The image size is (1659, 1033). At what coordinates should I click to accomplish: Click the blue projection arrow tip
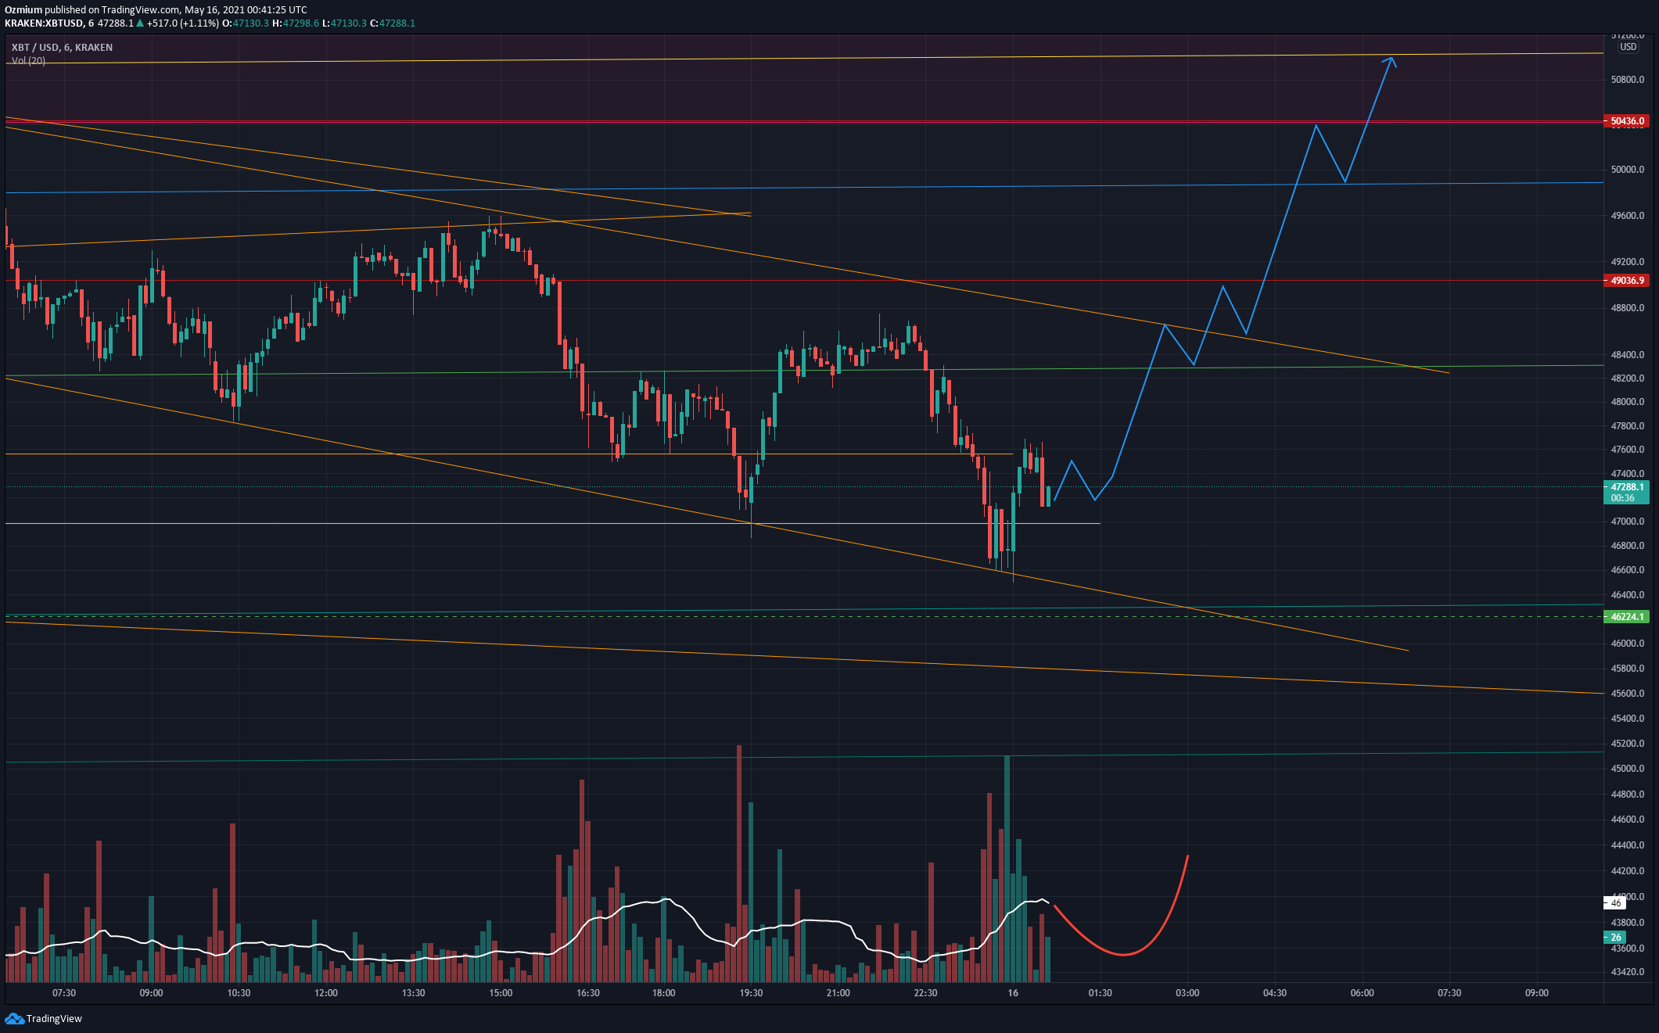click(1391, 59)
